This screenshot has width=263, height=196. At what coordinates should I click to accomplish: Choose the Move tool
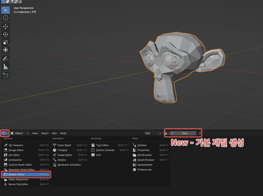tap(5, 27)
